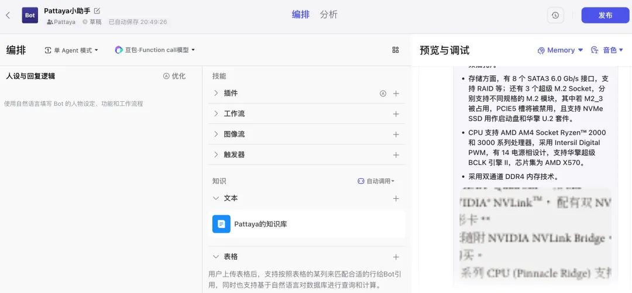Open the version history clock icon

click(x=555, y=16)
